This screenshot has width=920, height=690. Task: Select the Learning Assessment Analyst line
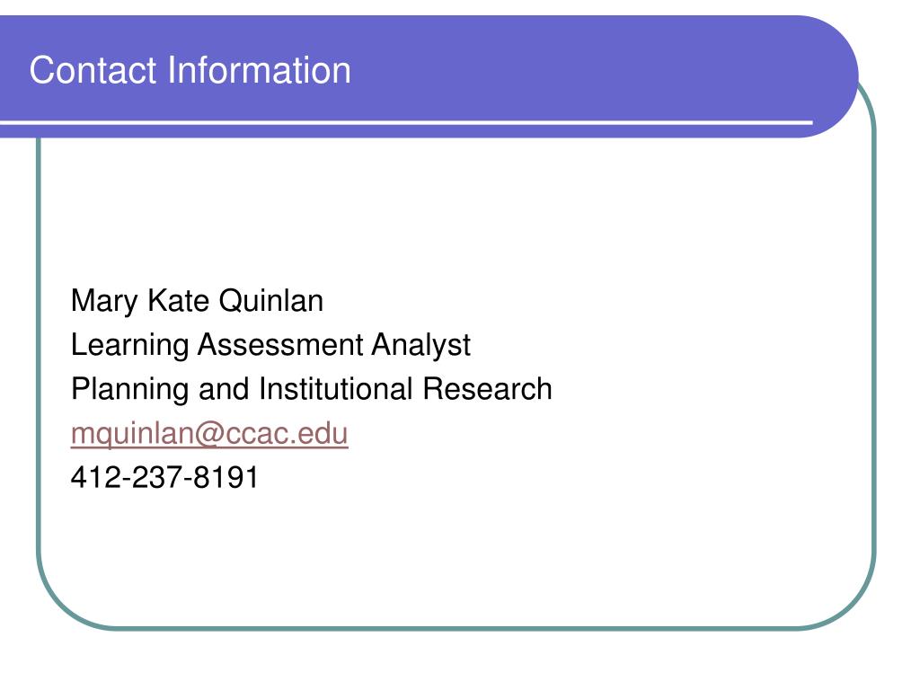[x=270, y=346]
